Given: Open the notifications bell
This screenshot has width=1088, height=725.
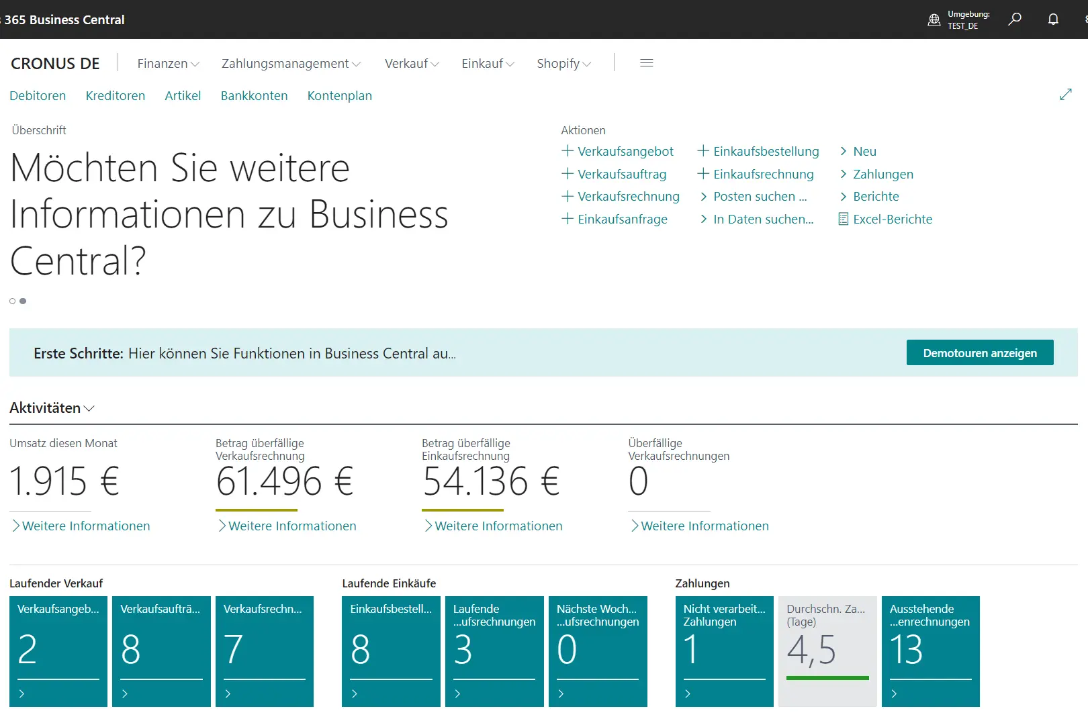Looking at the screenshot, I should tap(1053, 19).
